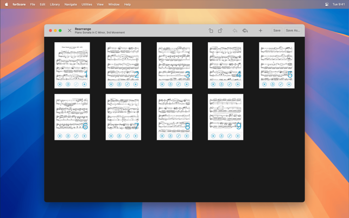Duplicate page 9 with its plus icon
Viewport: 349px width, 218px height.
pyautogui.click(x=238, y=136)
